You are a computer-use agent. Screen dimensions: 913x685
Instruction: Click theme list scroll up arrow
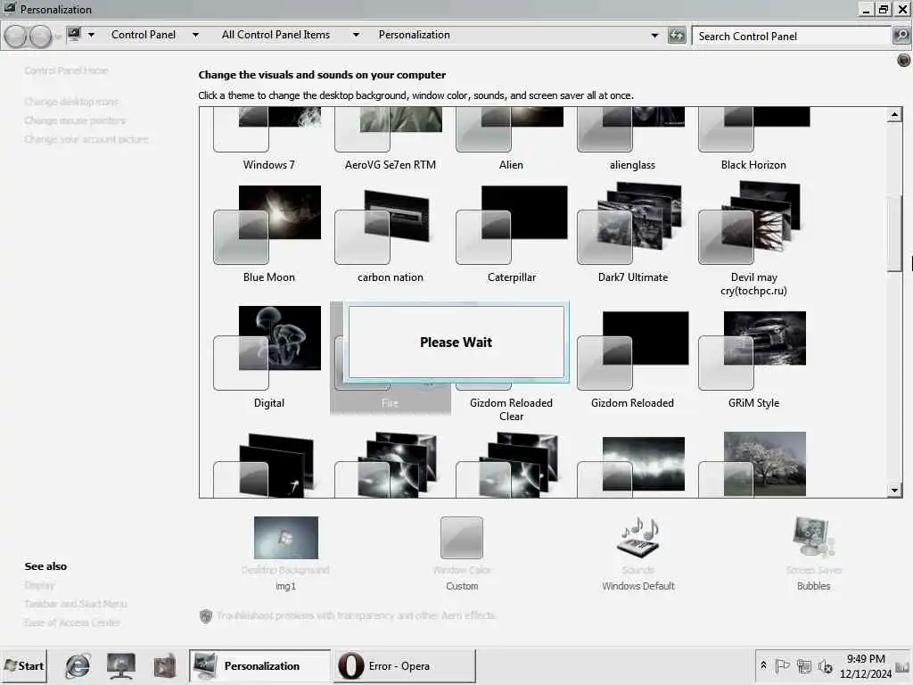[x=895, y=115]
